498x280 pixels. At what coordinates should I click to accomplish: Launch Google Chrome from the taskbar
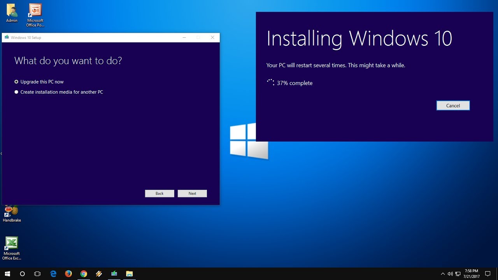coord(84,274)
